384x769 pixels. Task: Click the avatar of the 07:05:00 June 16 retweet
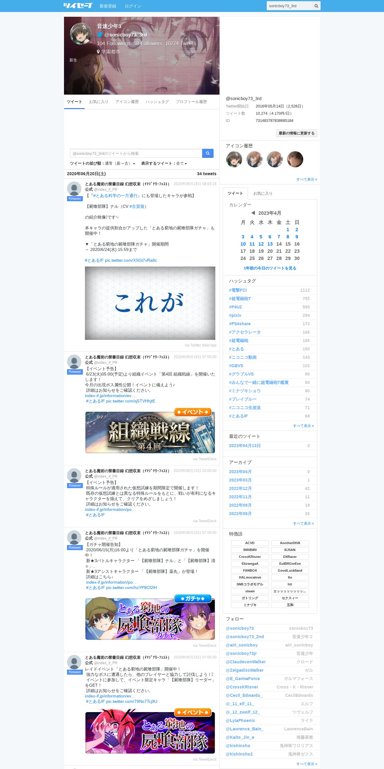tap(74, 362)
